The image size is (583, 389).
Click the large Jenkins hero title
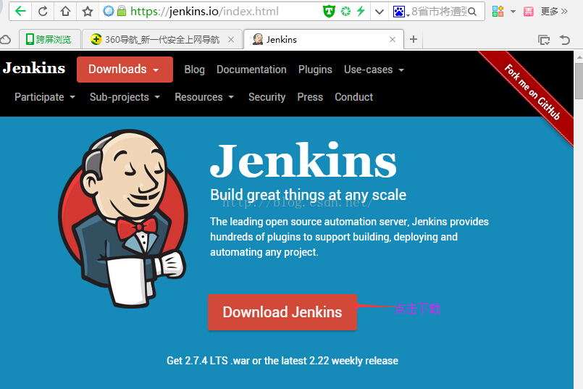(x=303, y=160)
